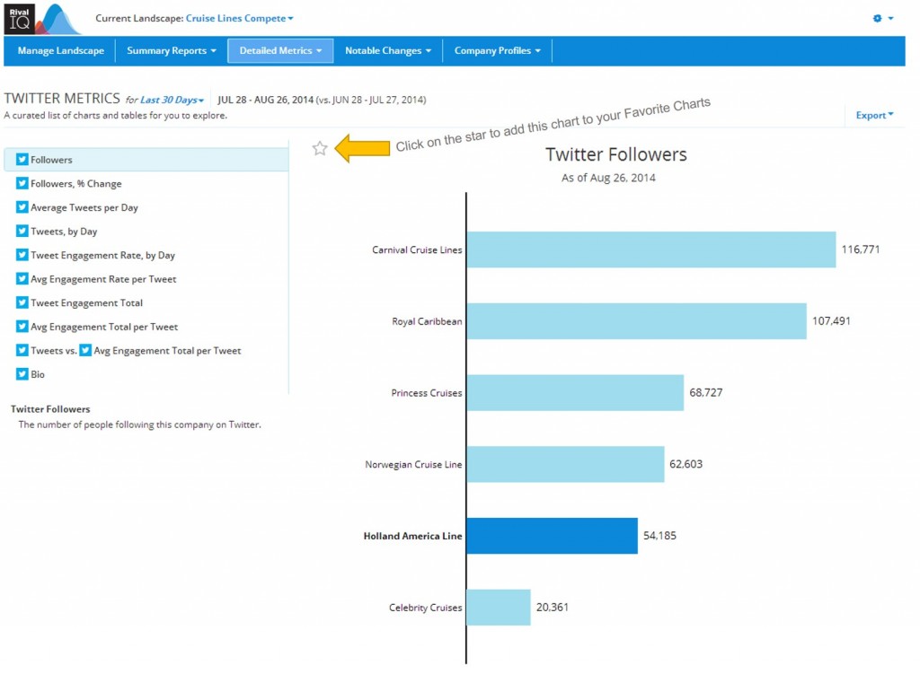Click the Princess Cruises bar
This screenshot has height=674, width=920.
576,393
